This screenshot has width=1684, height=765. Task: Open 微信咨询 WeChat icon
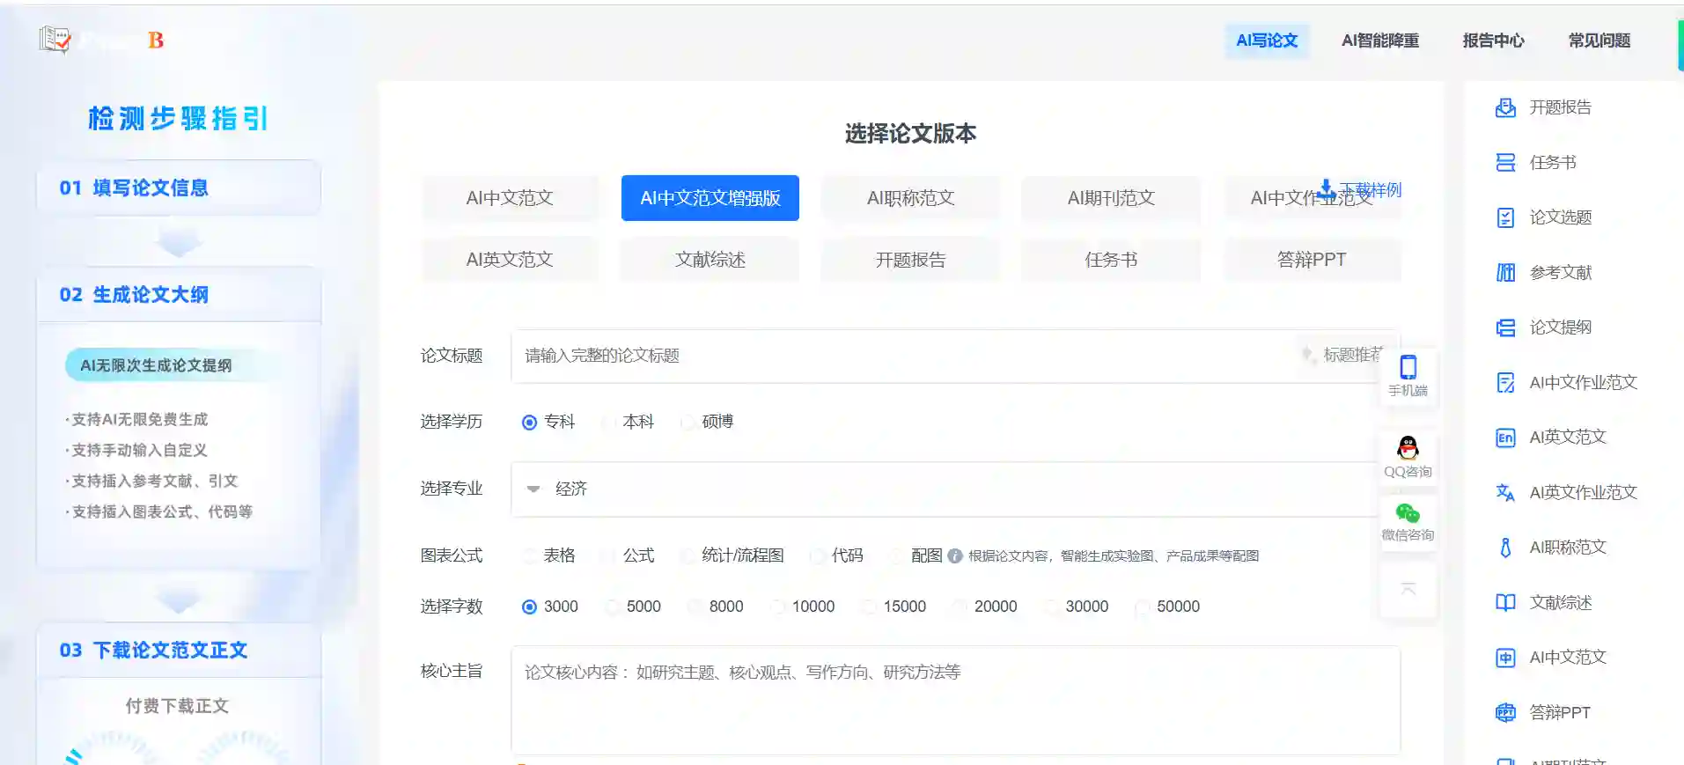(x=1408, y=513)
